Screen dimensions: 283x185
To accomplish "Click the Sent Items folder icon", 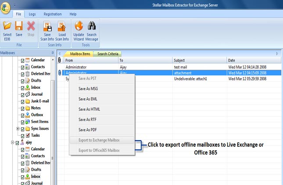I will [28, 122].
